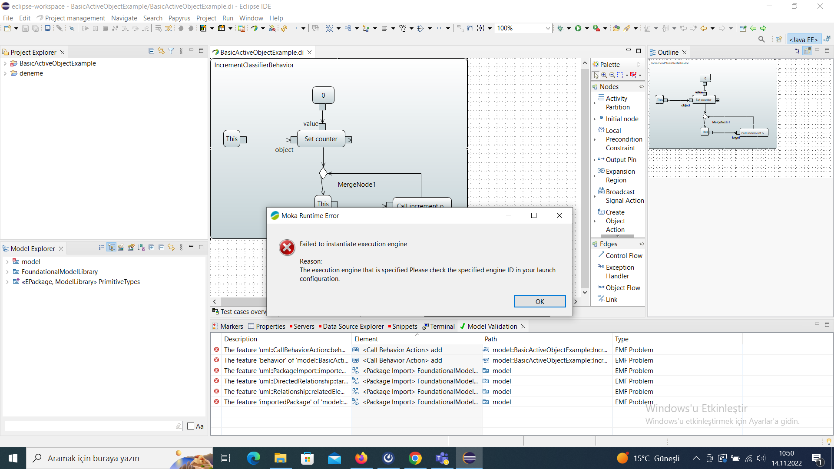
Task: Expand the FoundationalModelLibrary tree node
Action: (x=7, y=272)
